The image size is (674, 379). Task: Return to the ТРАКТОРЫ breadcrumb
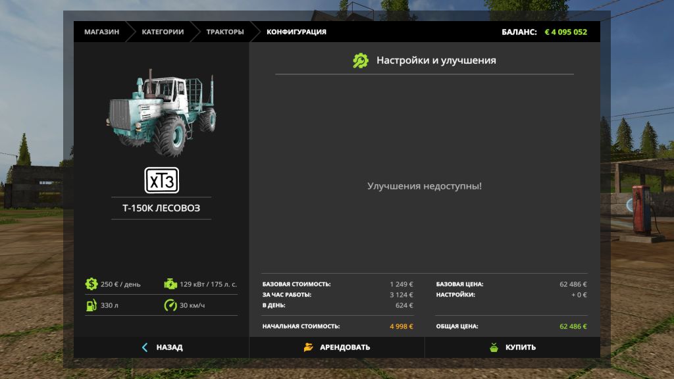224,32
